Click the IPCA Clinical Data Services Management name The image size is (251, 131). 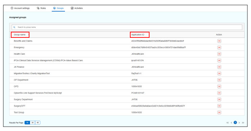(48, 60)
